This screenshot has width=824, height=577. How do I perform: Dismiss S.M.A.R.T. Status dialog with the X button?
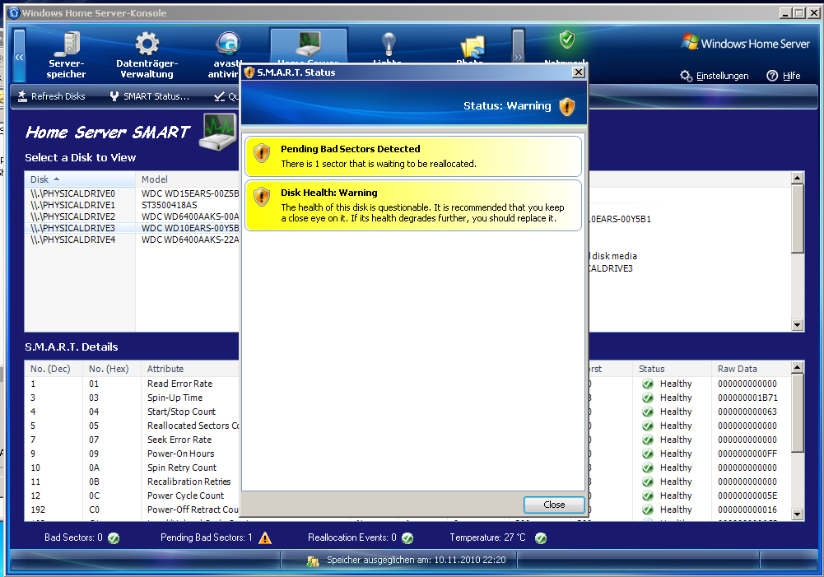coord(579,72)
